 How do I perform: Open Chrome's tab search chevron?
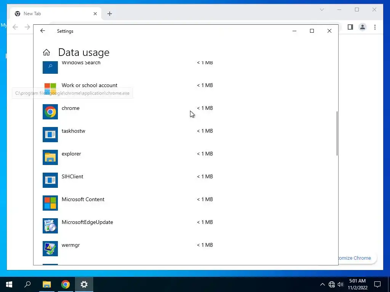point(322,10)
